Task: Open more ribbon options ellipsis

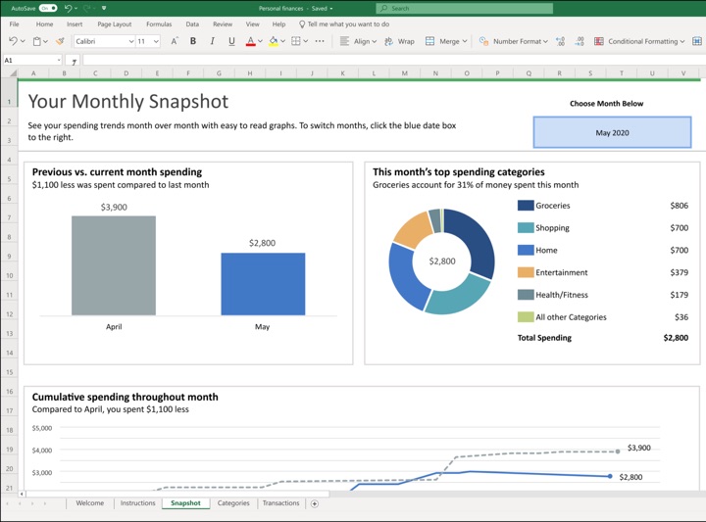Action: pyautogui.click(x=320, y=41)
